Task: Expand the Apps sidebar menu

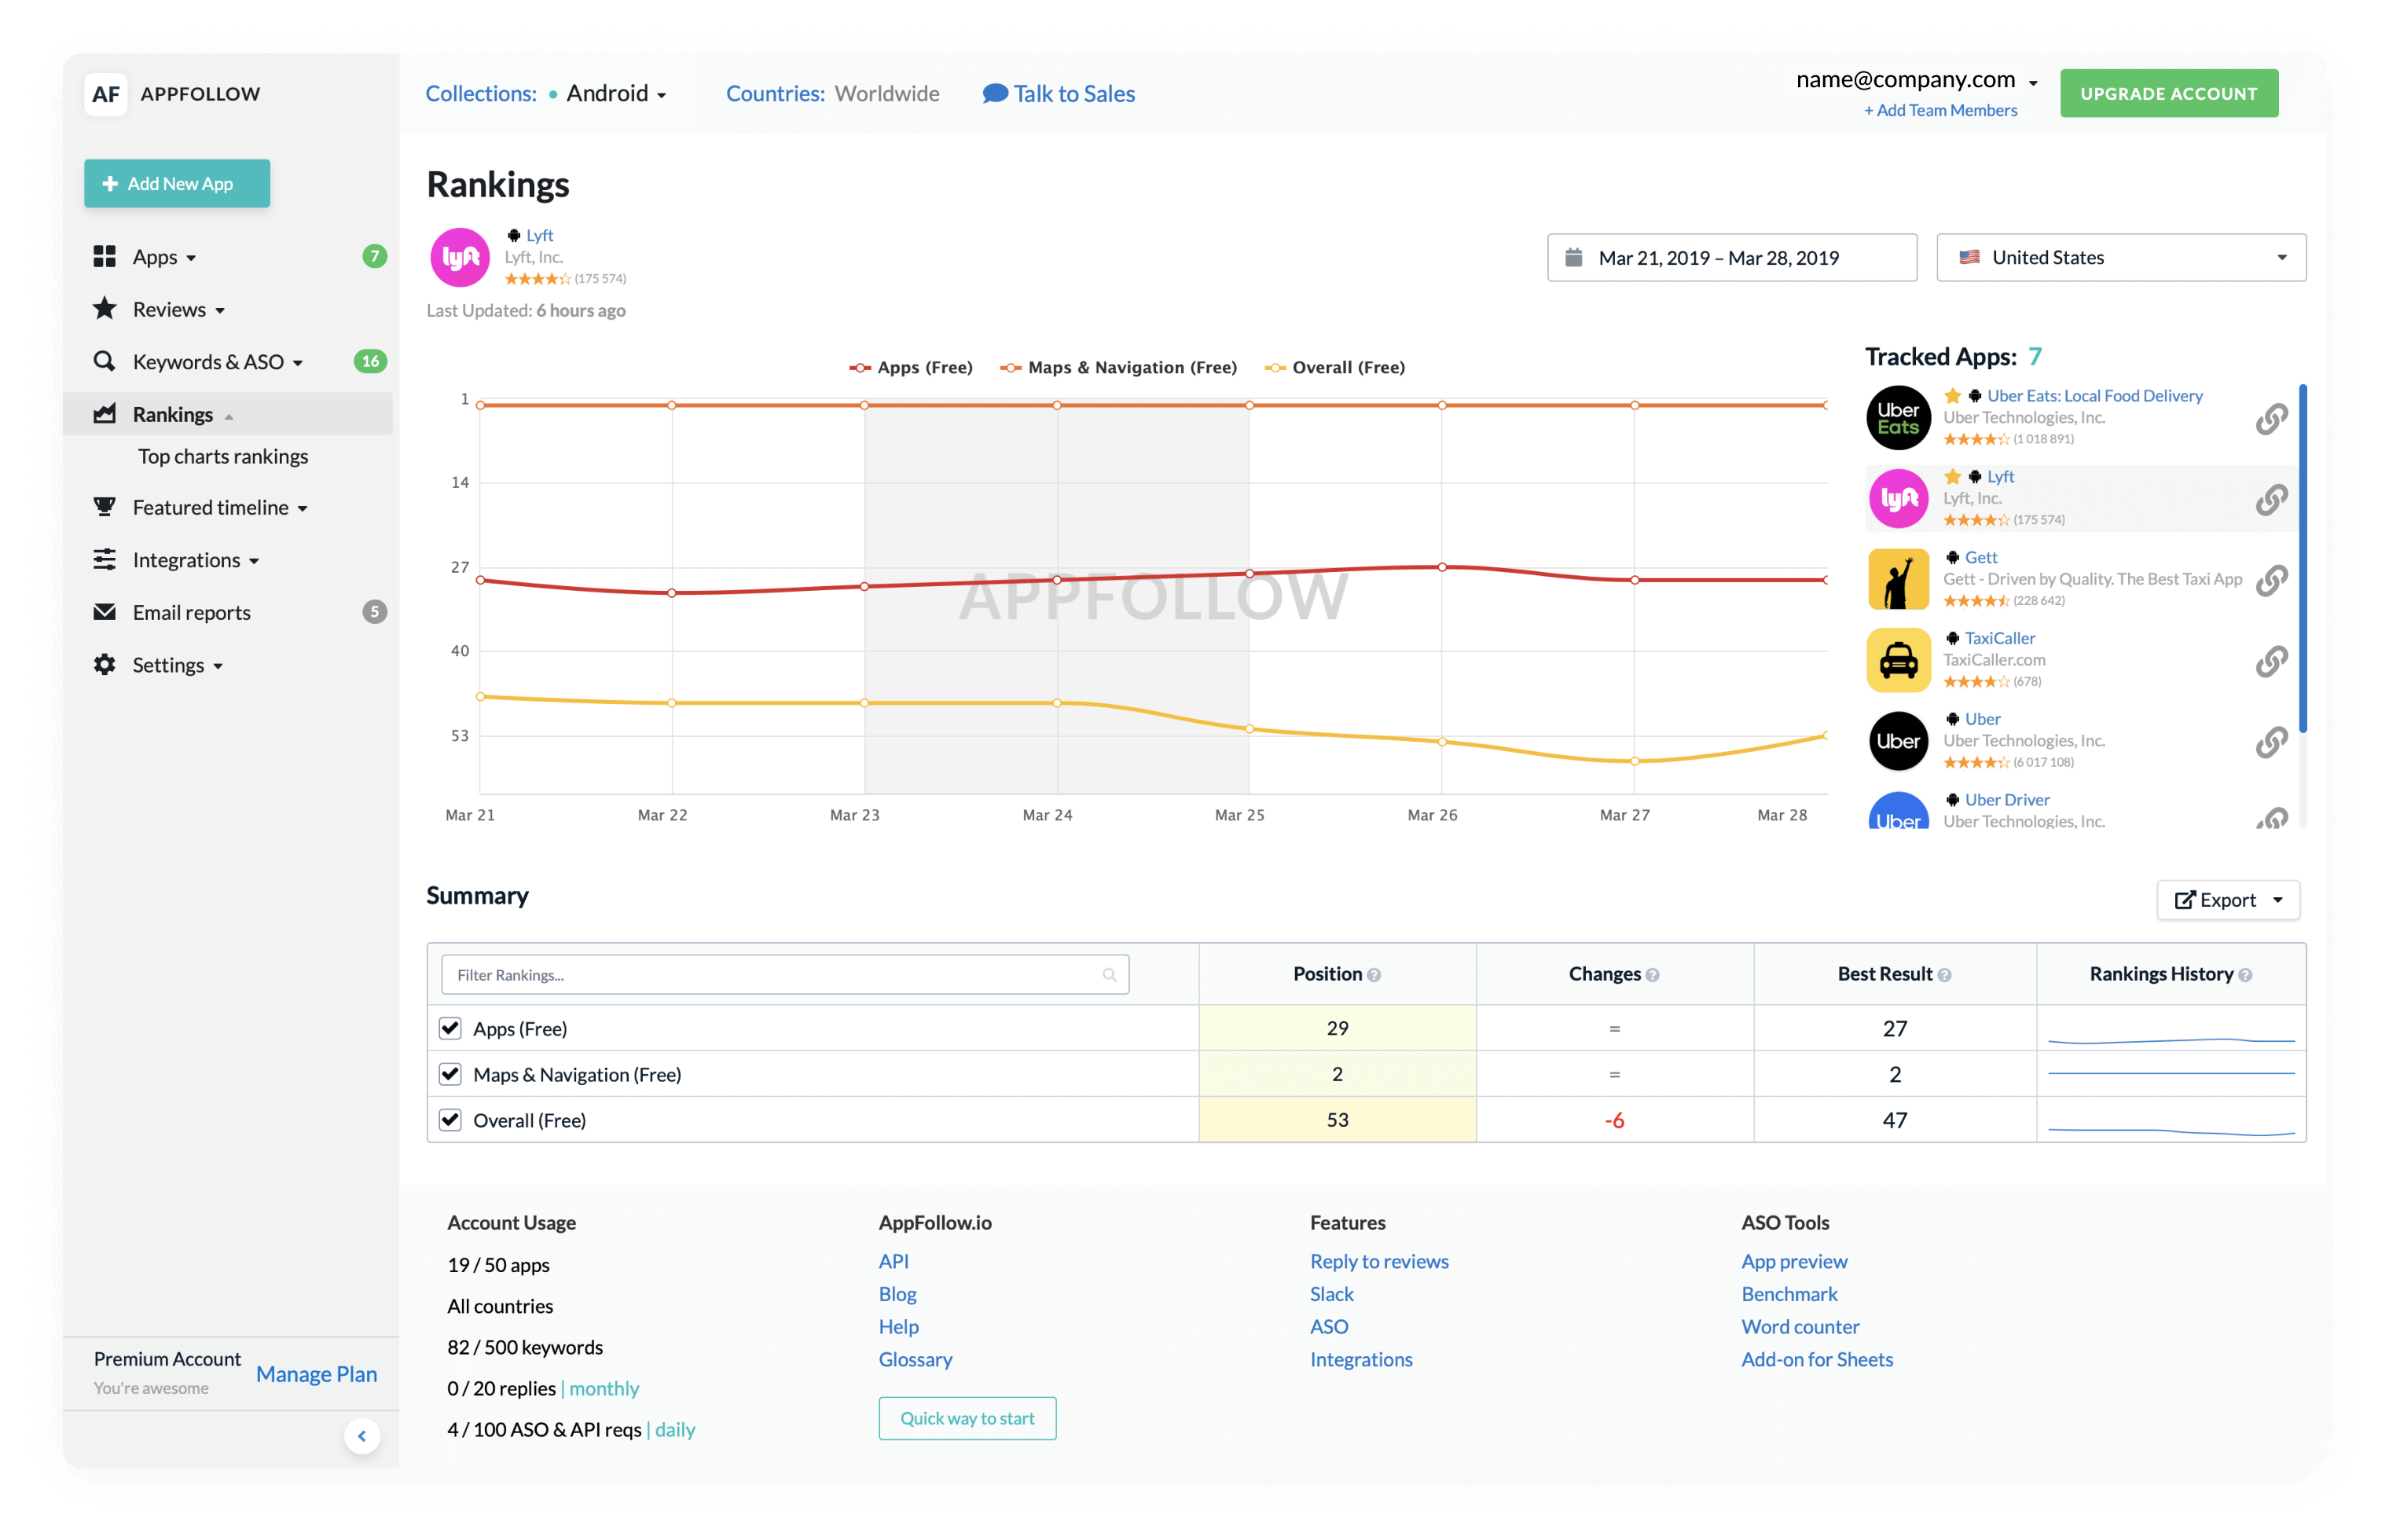Action: (x=164, y=257)
